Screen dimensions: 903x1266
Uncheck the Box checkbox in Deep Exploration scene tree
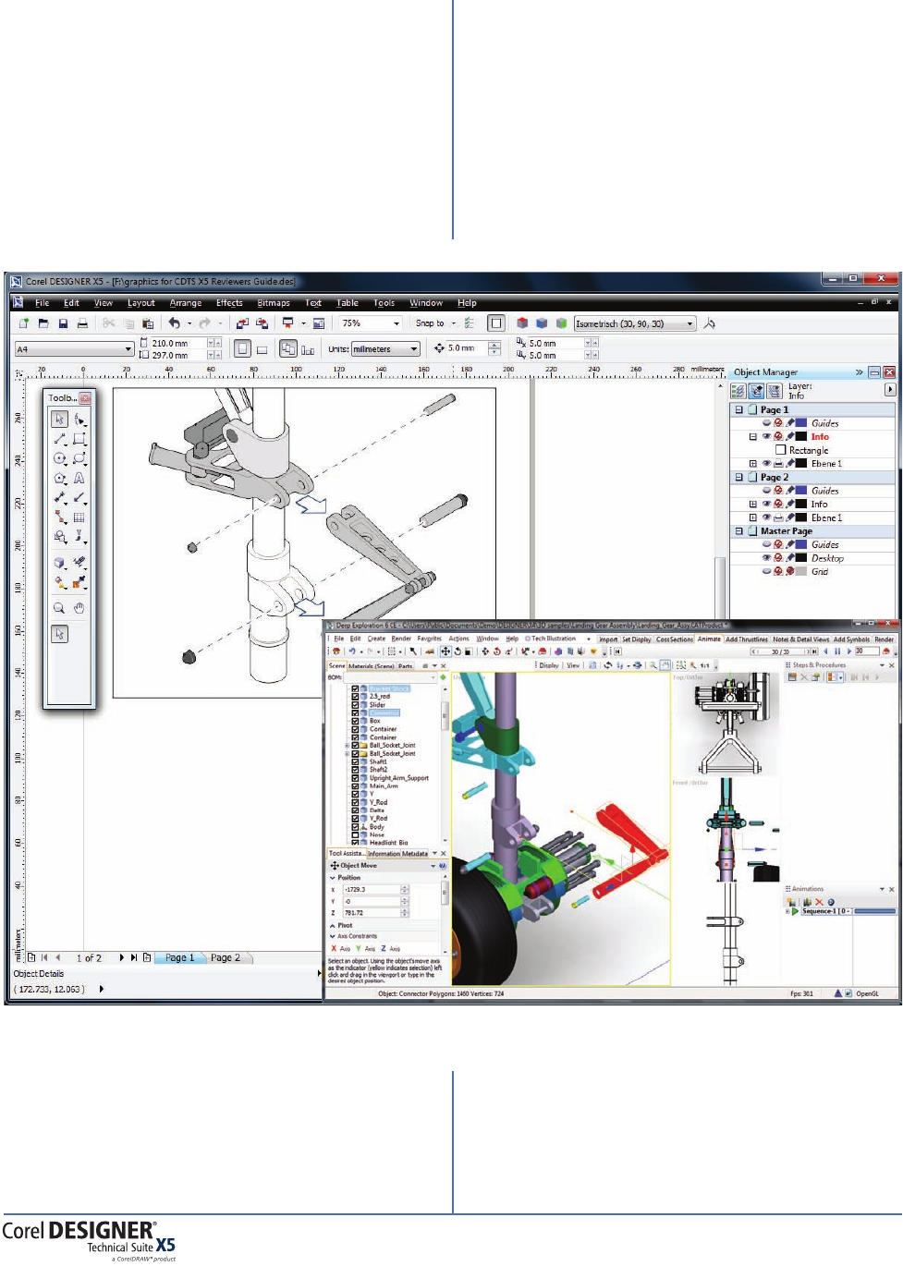click(355, 721)
